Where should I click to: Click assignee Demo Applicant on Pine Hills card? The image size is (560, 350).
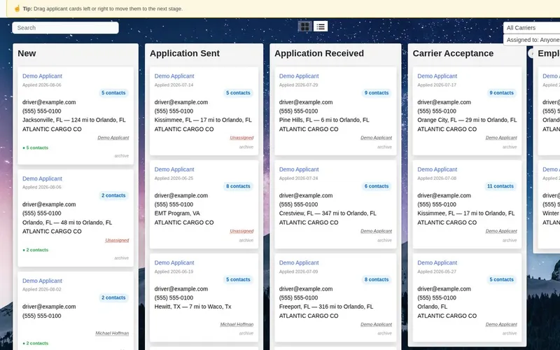377,138
